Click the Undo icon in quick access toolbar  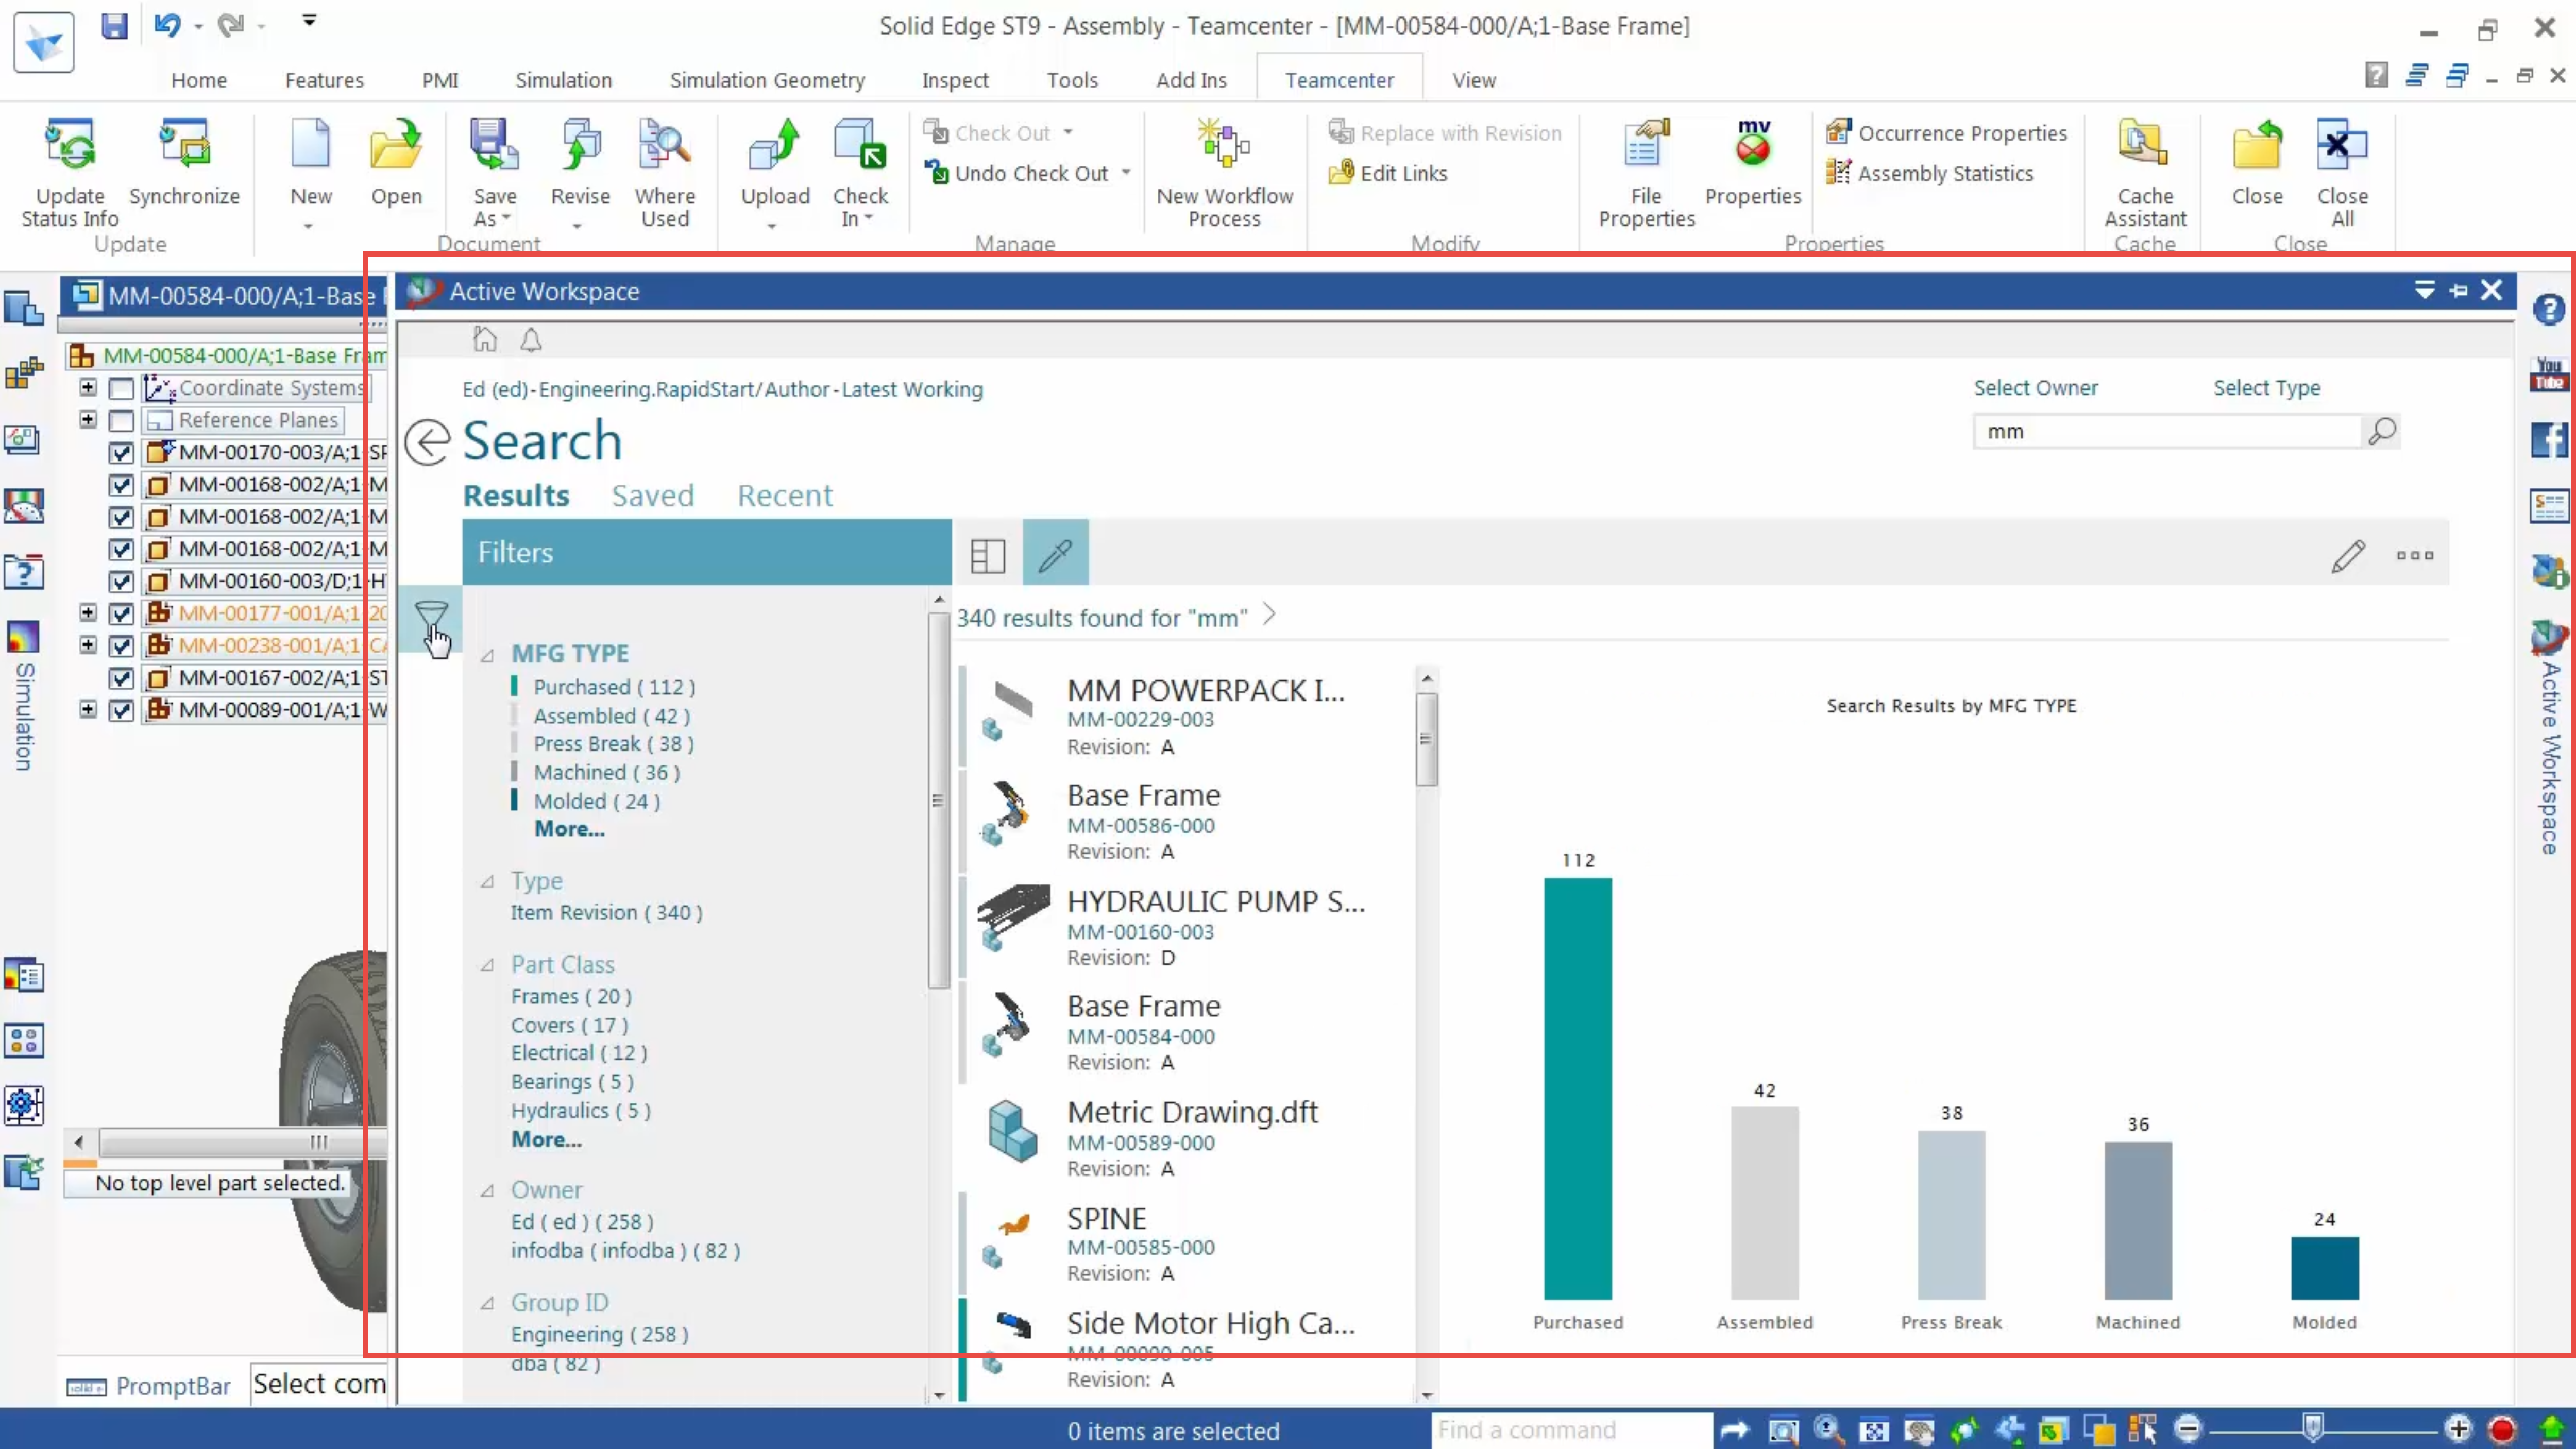[167, 25]
